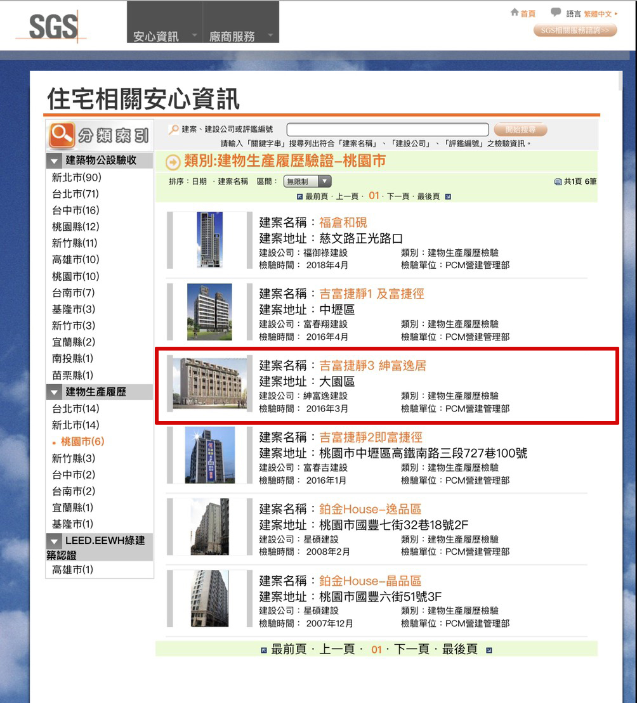The width and height of the screenshot is (637, 703).
Task: Go to 首頁 link
Action: coord(528,13)
